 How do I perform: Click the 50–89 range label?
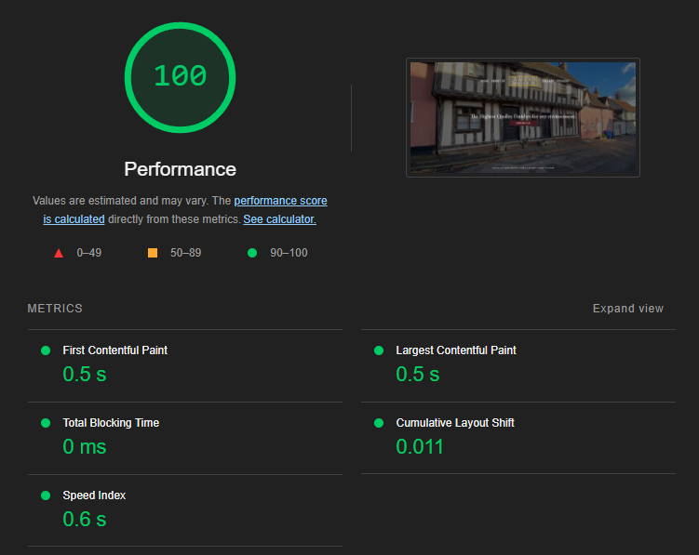coord(186,253)
